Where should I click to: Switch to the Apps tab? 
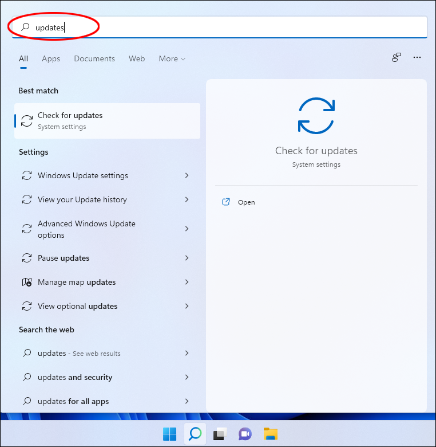[x=51, y=58]
